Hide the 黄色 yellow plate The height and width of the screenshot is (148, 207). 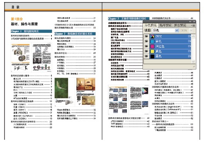[x=147, y=51]
